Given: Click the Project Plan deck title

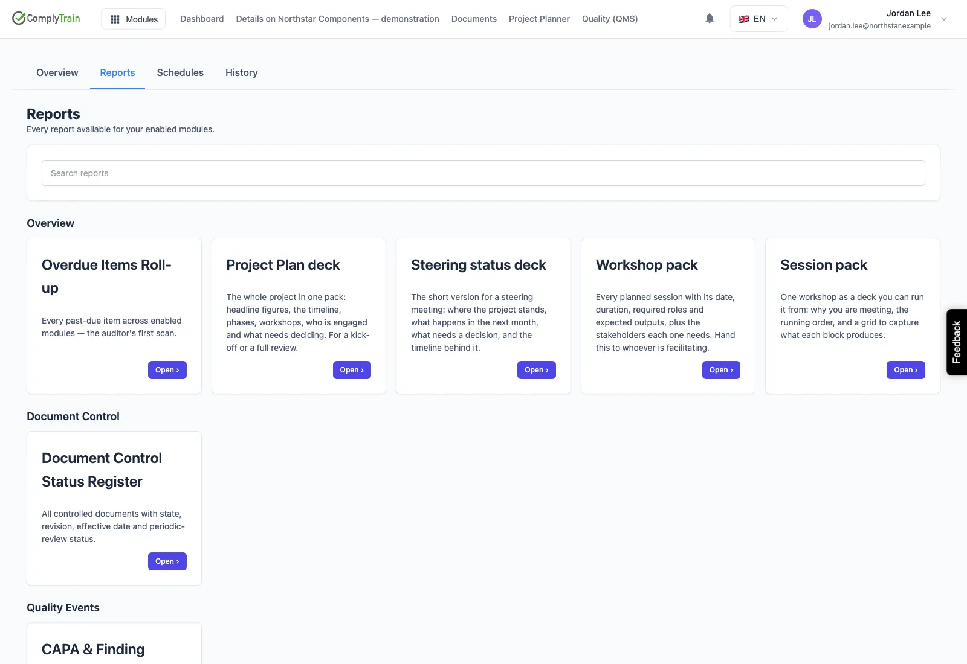Looking at the screenshot, I should (x=283, y=265).
